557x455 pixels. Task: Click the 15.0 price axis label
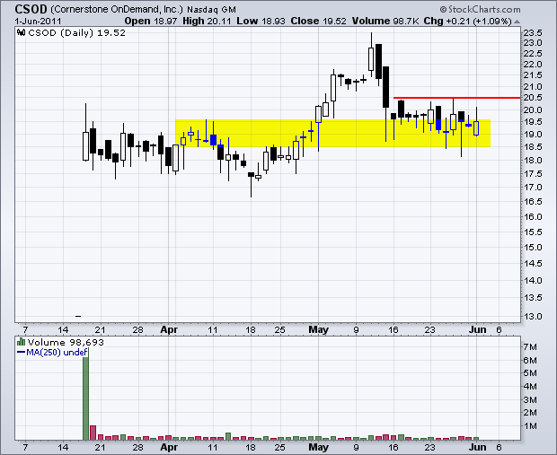533,247
